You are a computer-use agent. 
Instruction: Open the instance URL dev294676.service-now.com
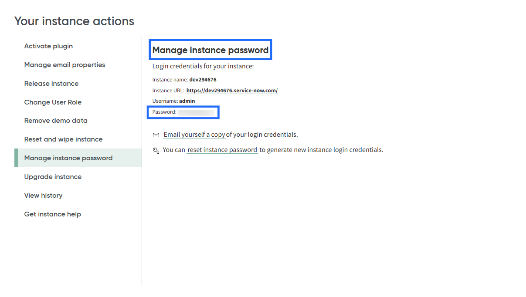pyautogui.click(x=232, y=90)
